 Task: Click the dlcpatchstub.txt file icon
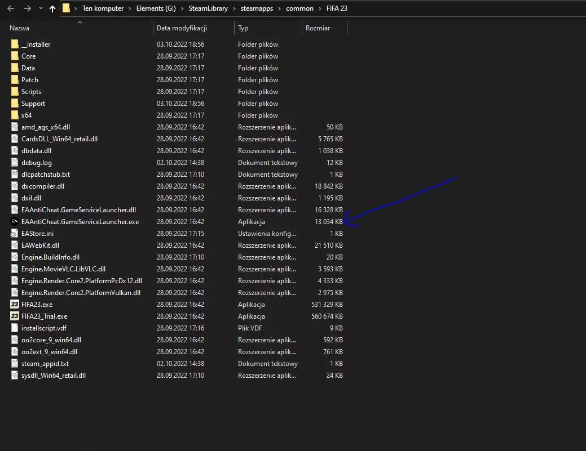coord(15,174)
